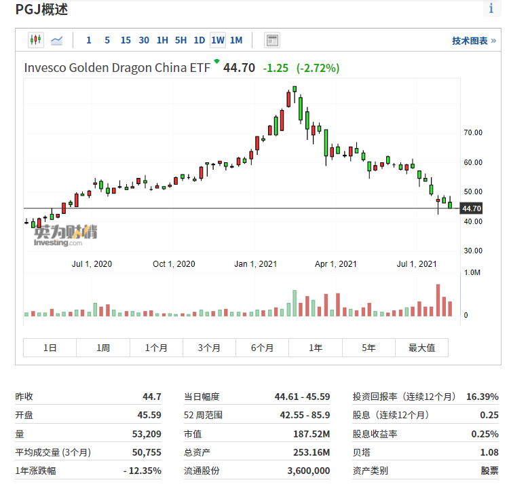Click the -1.25 price change value
Image resolution: width=511 pixels, height=493 pixels.
click(x=276, y=68)
